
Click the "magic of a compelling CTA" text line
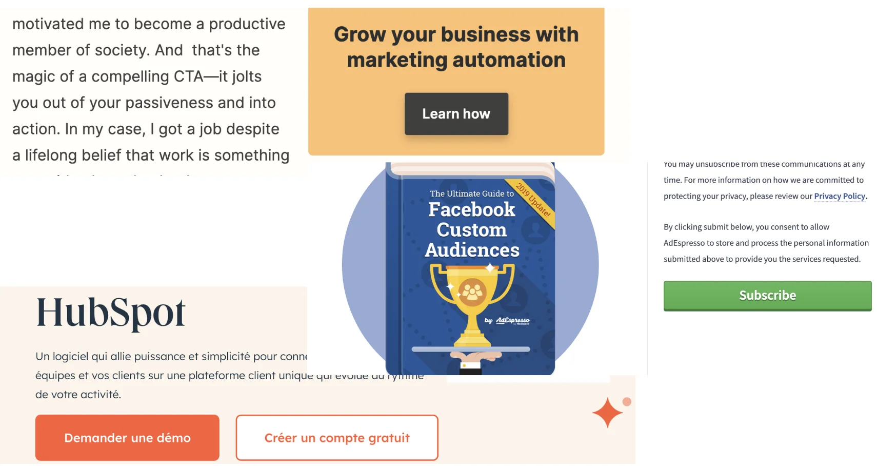137,76
